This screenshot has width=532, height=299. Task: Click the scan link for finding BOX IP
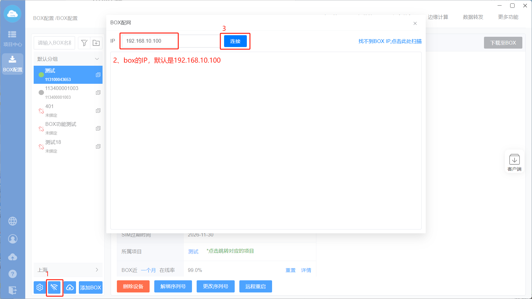pyautogui.click(x=390, y=41)
